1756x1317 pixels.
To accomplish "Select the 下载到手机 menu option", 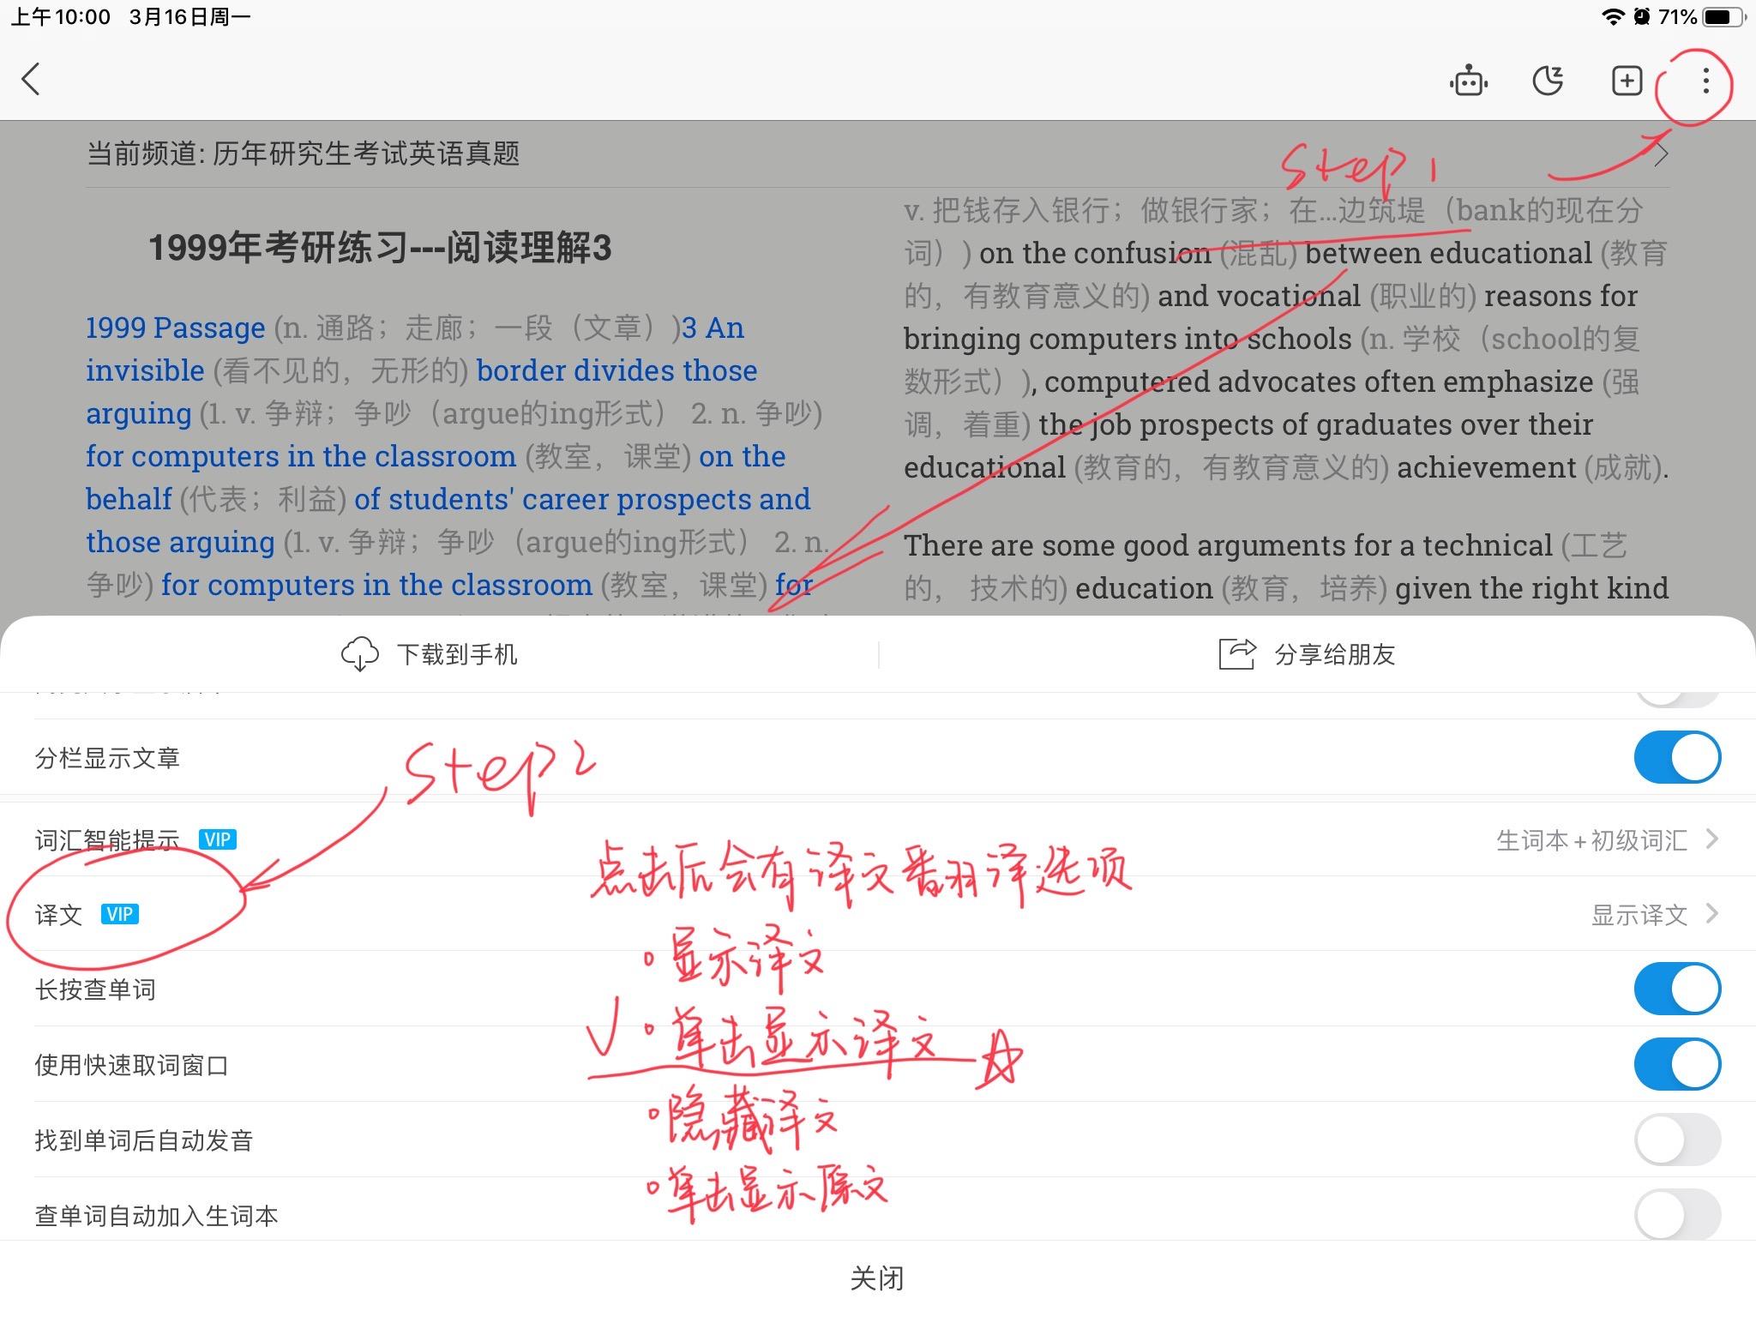I will tap(457, 654).
